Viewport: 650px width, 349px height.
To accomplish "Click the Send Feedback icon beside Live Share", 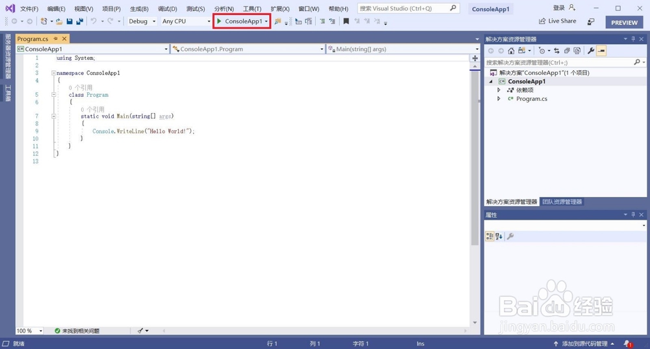I will 591,21.
